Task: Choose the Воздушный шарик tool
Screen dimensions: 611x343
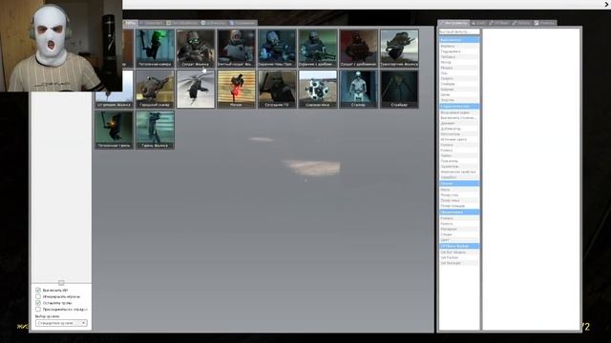Action: (x=459, y=112)
